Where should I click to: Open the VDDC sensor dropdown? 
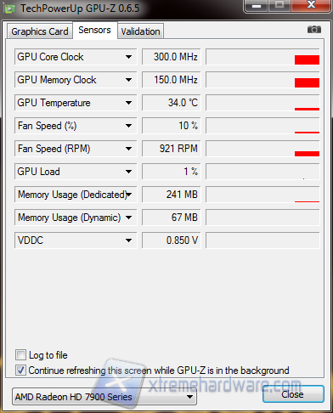[128, 240]
